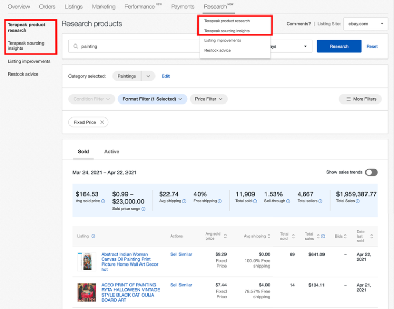Open the Listing Site ebay.com dropdown
The width and height of the screenshot is (394, 309).
click(365, 24)
